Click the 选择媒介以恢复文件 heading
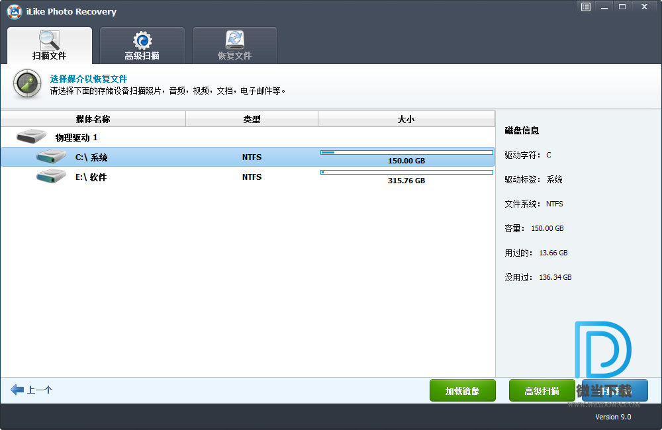 coord(89,79)
